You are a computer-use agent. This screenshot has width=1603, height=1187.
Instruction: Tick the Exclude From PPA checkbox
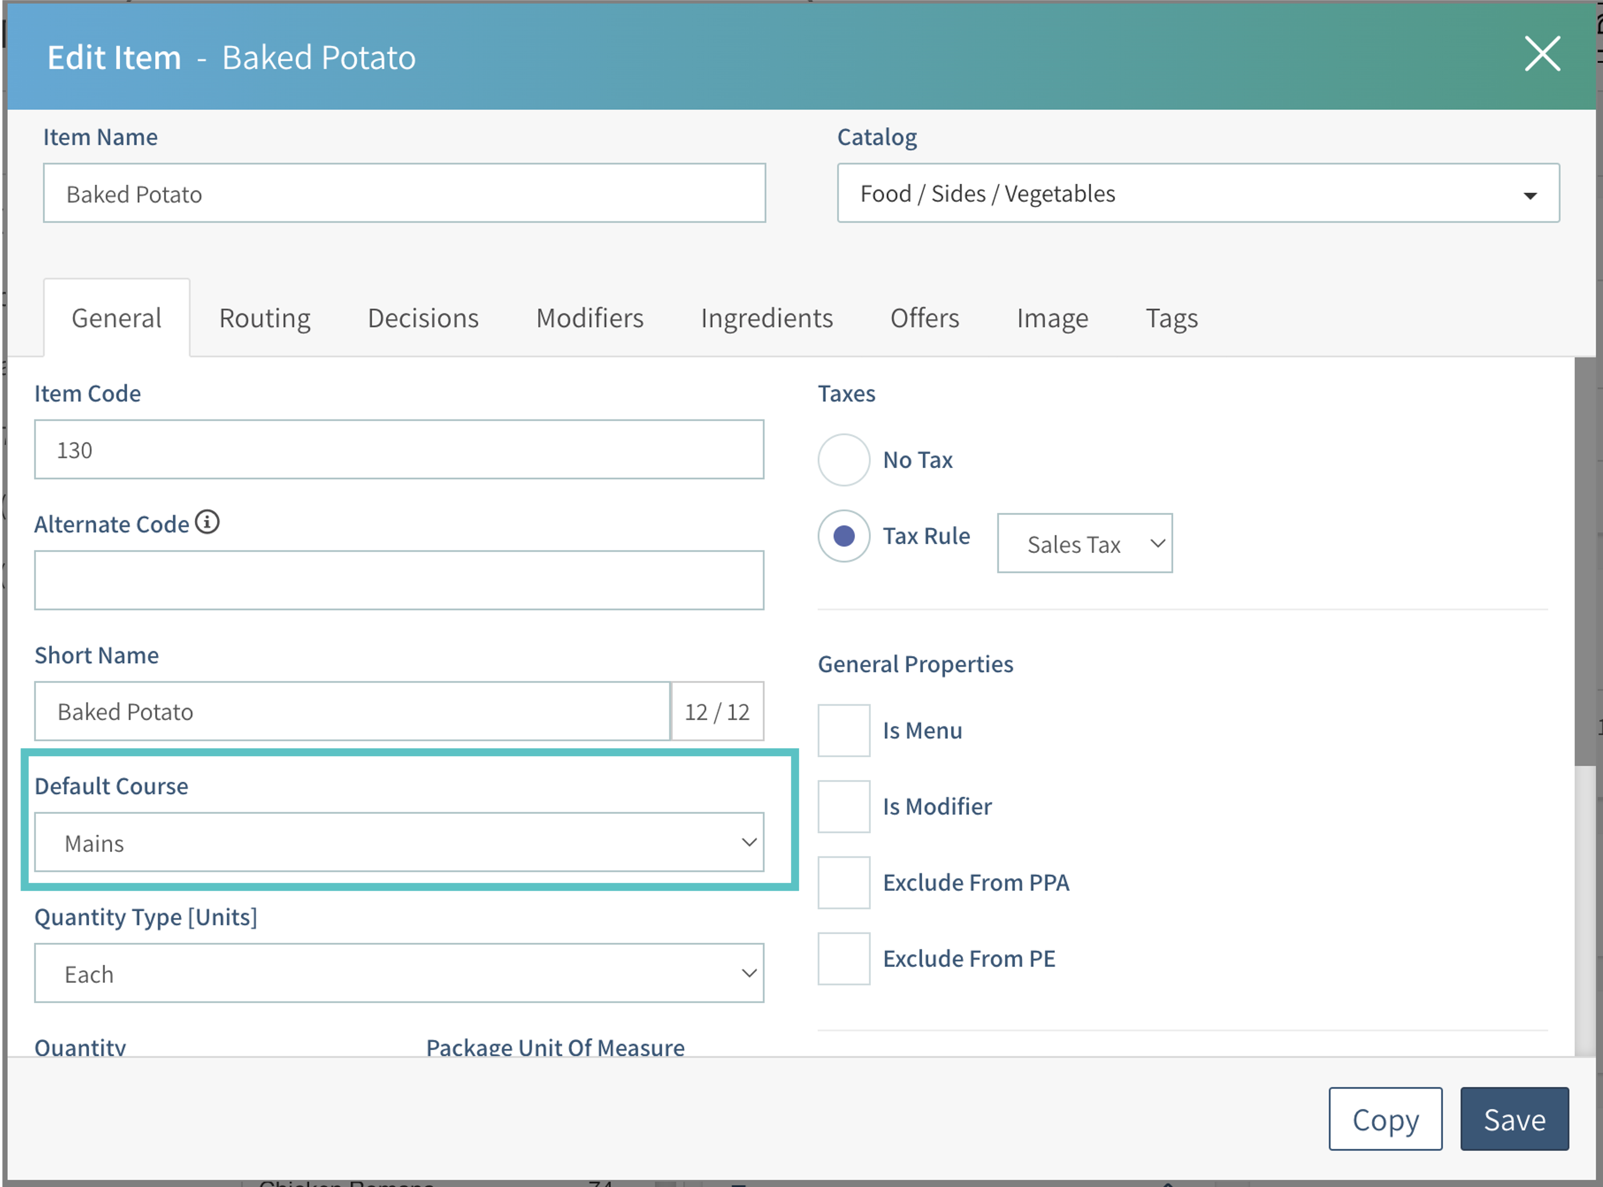click(843, 882)
